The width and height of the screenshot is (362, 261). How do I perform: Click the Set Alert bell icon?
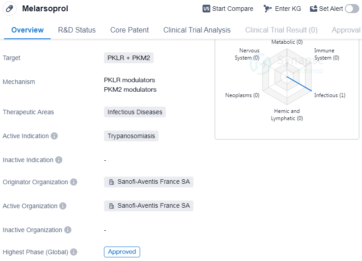314,9
